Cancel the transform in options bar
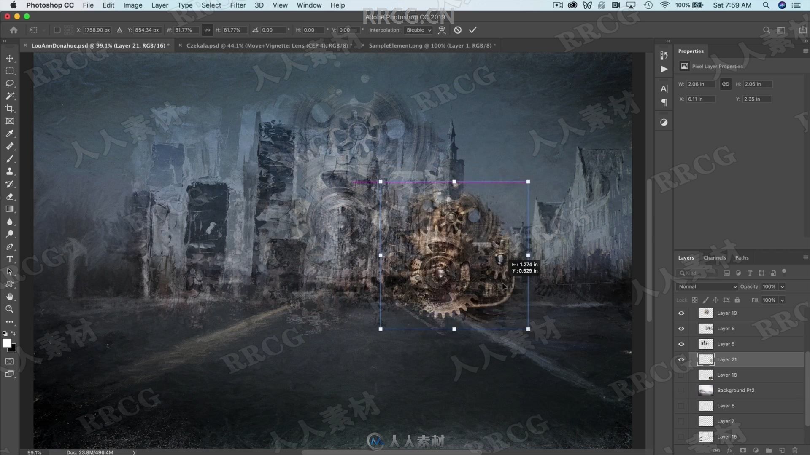Screen dimensions: 810x455 458,30
